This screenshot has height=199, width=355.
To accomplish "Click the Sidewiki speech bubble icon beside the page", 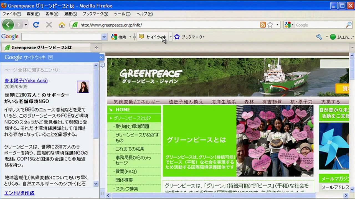I will point(102,65).
